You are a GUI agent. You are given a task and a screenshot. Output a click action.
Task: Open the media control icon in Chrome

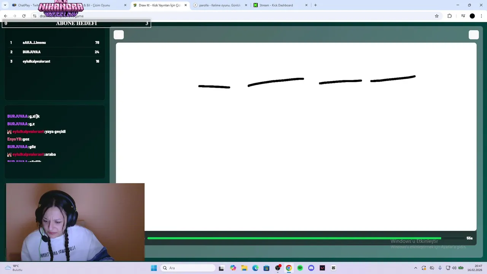point(463,16)
